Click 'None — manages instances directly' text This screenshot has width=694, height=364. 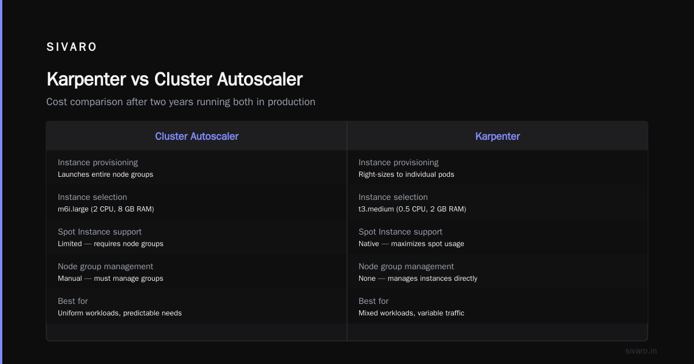418,278
